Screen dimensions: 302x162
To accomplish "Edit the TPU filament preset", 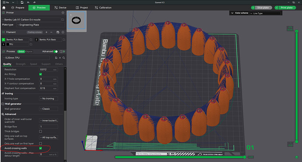I will coord(31,44).
